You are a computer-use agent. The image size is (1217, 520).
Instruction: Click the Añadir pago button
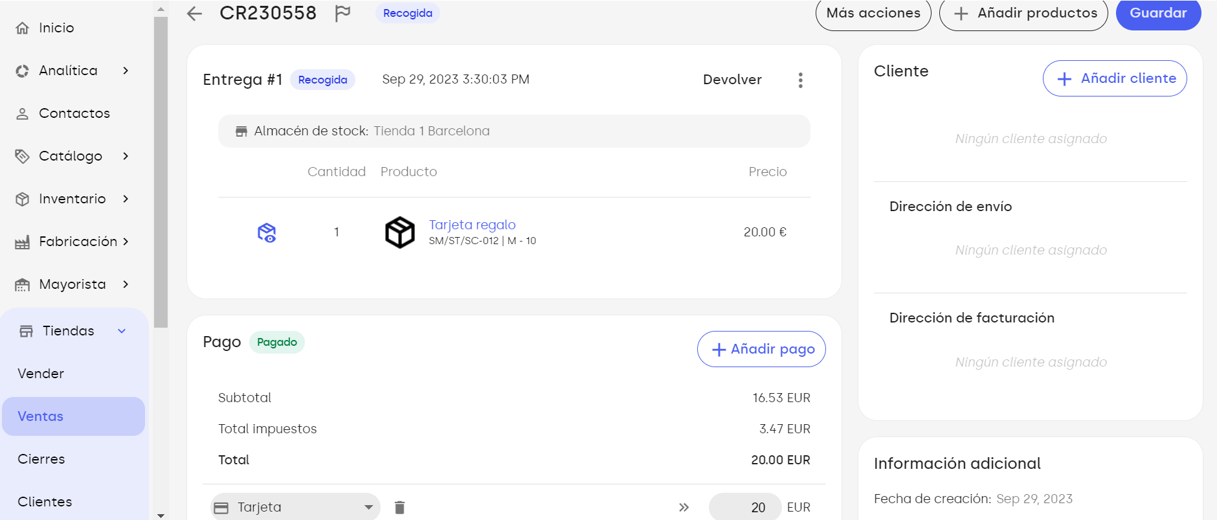[761, 349]
